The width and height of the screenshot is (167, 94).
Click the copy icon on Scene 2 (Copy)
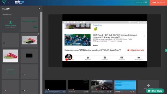pos(108,92)
